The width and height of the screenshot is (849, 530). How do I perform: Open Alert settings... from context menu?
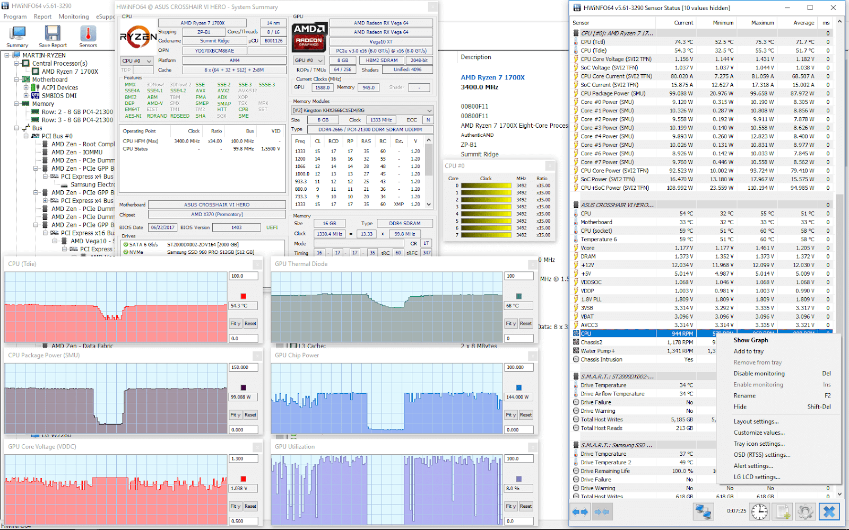tap(753, 466)
